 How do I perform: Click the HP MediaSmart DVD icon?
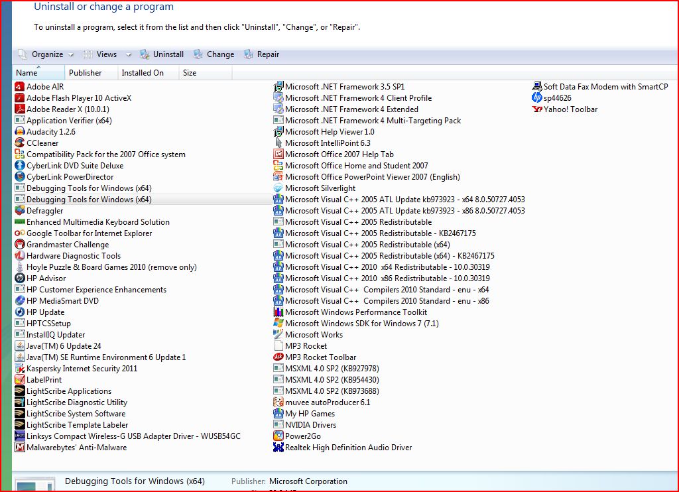pos(19,300)
